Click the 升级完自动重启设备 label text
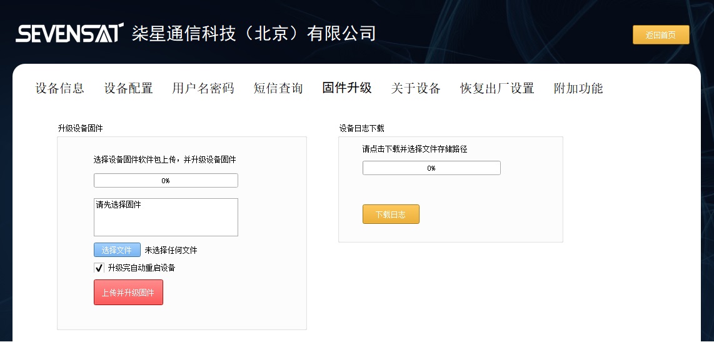Viewport: 714px width, 342px height. point(141,268)
